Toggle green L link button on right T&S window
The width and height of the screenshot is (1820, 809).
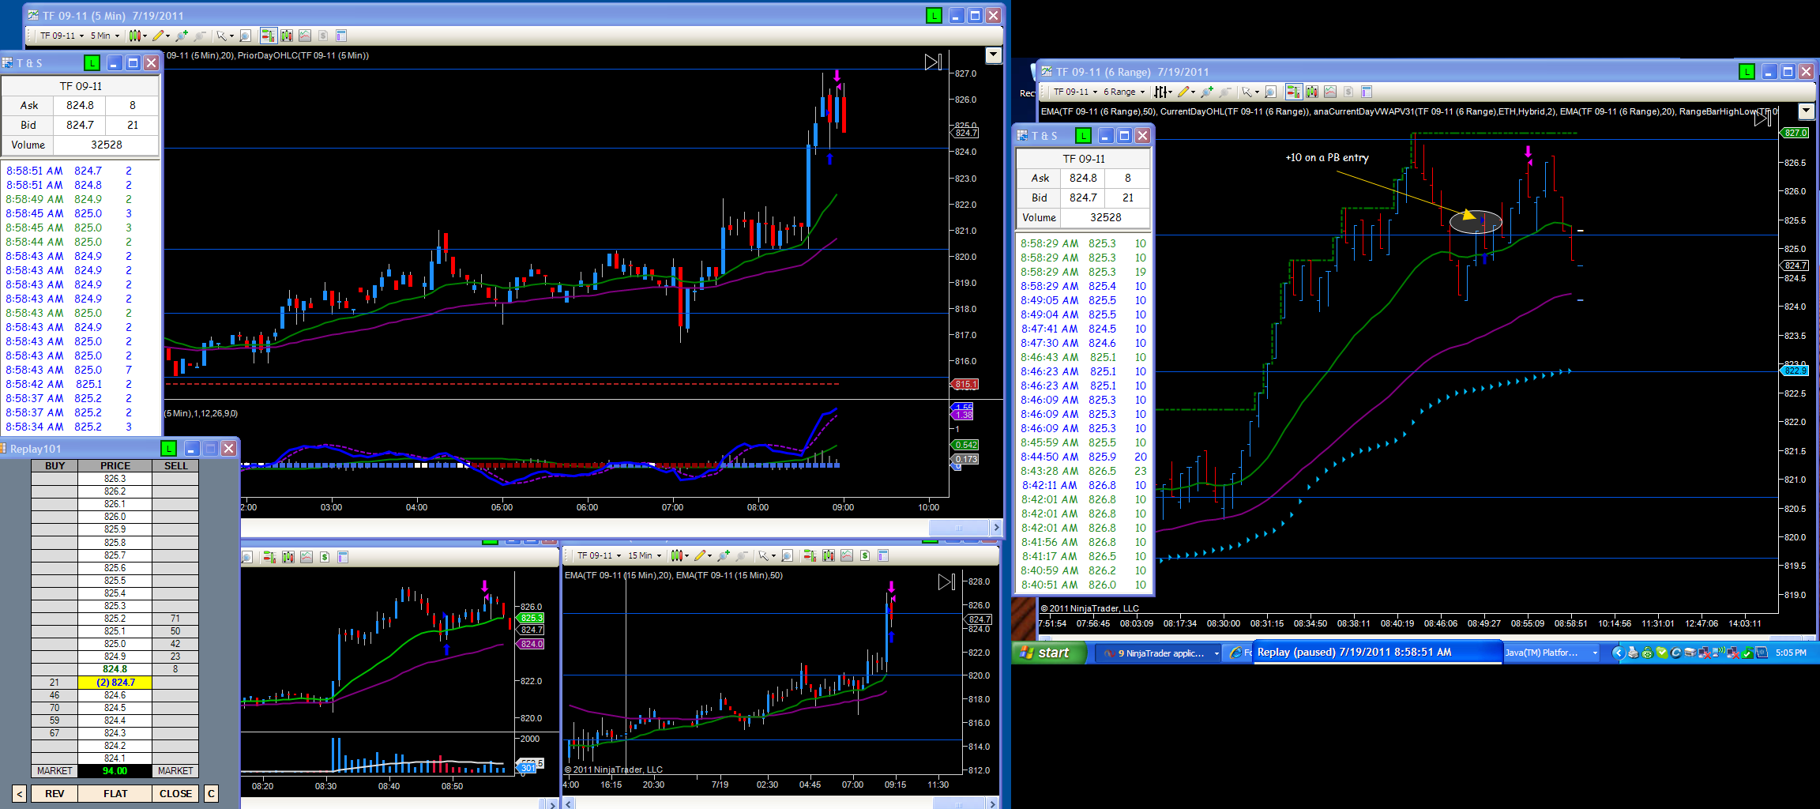[1083, 136]
